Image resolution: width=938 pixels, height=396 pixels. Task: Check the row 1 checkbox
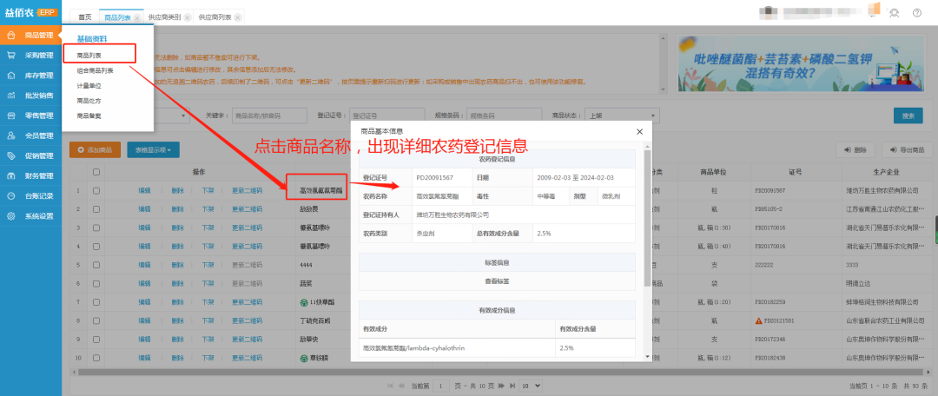point(96,191)
